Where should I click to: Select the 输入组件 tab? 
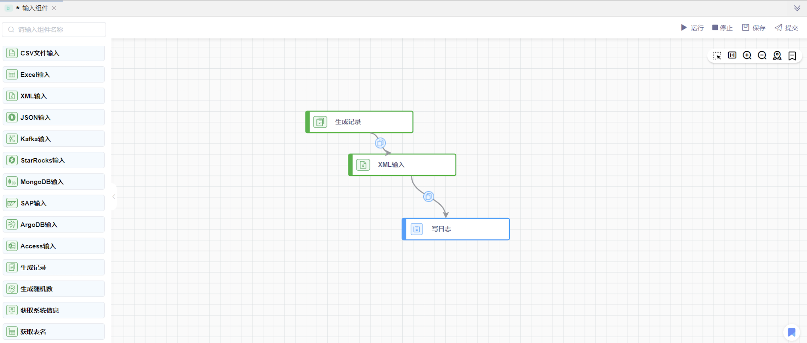(x=35, y=8)
